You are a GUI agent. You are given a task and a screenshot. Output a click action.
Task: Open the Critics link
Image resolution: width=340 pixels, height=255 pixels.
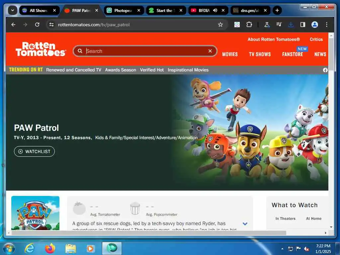(x=316, y=39)
